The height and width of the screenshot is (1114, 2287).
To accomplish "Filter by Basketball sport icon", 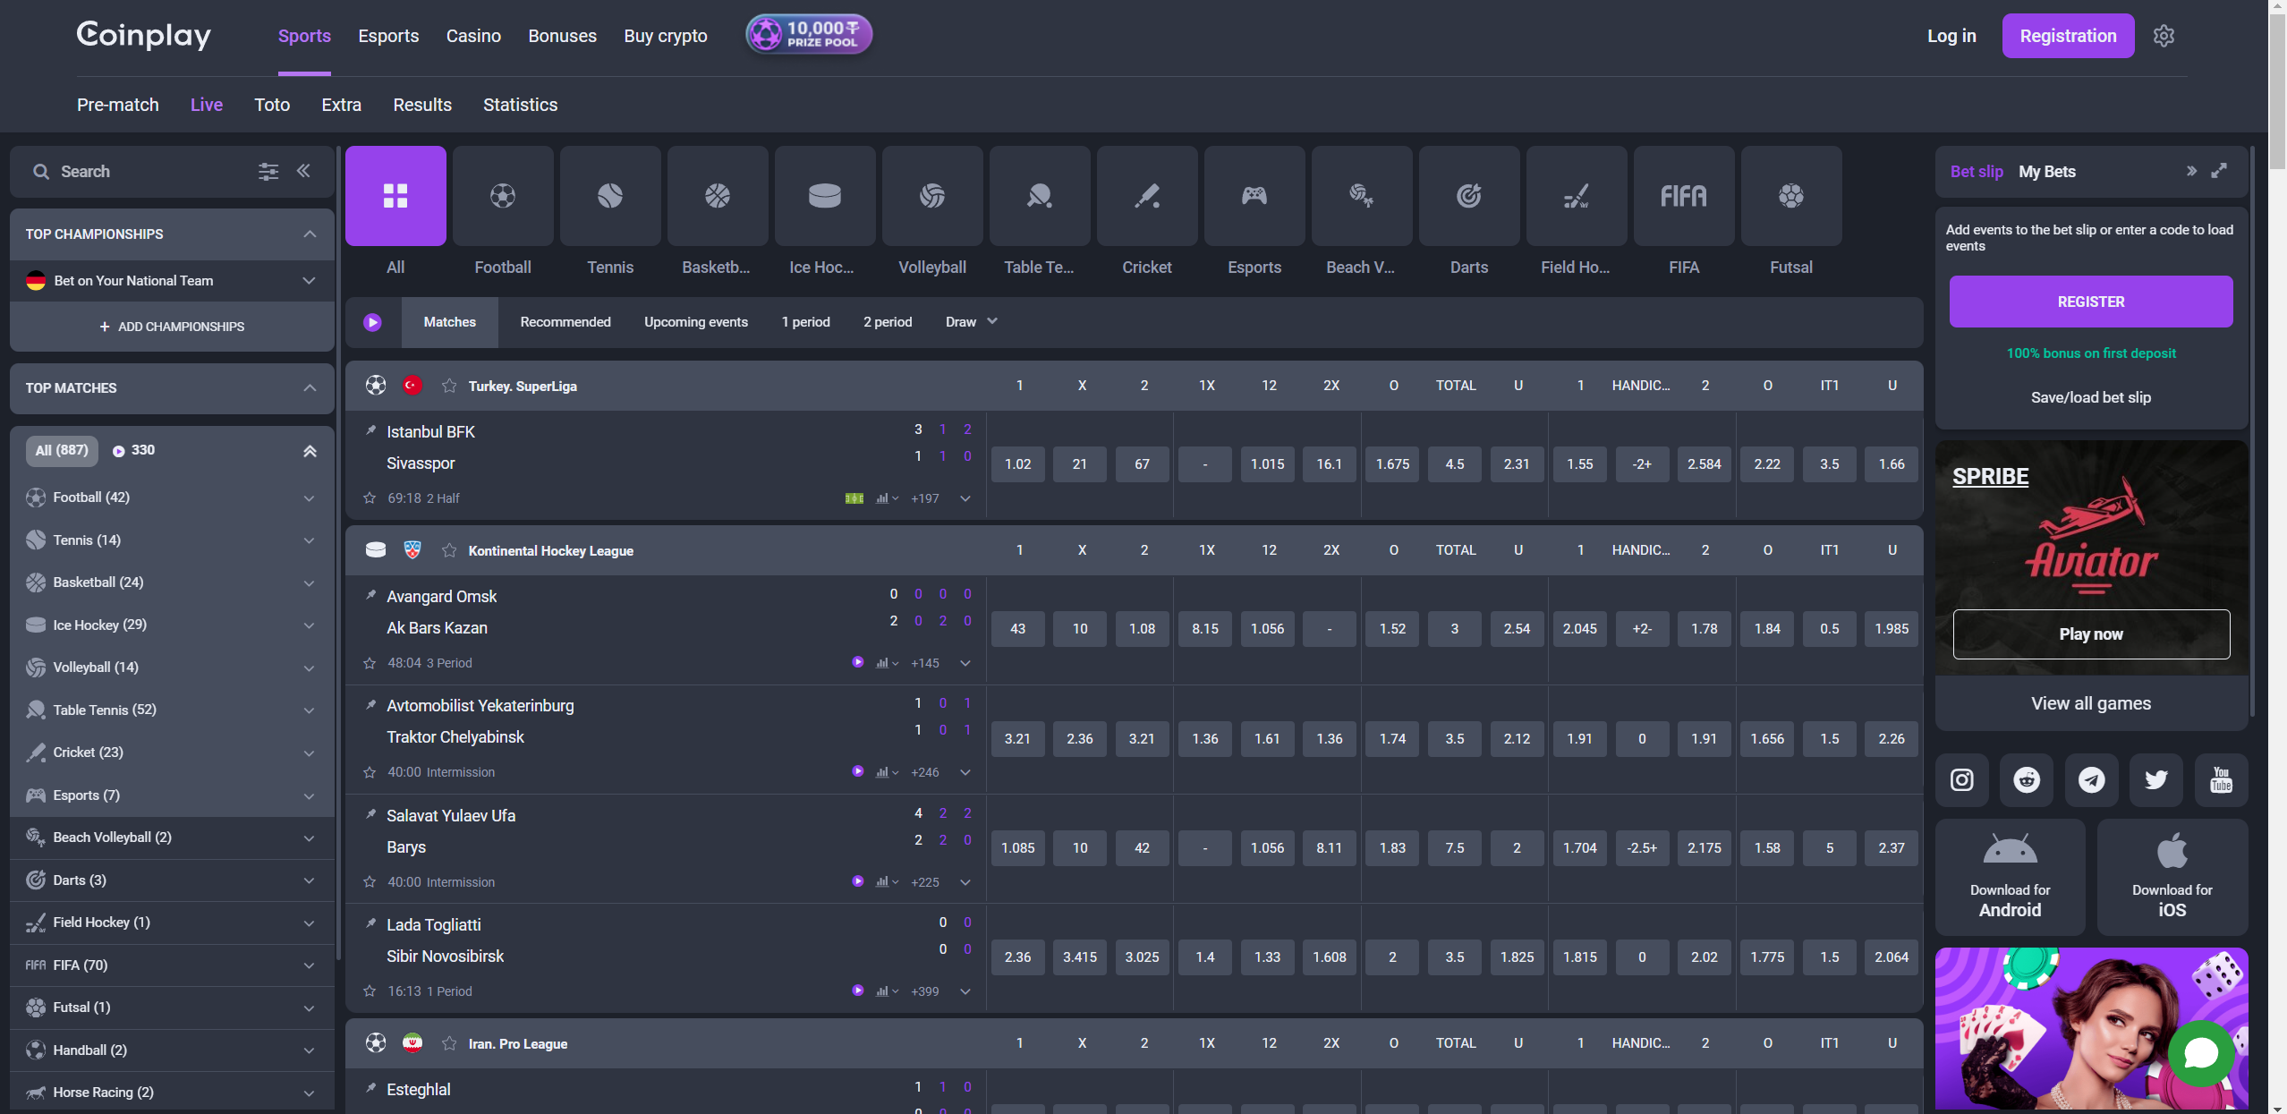I will 718,196.
